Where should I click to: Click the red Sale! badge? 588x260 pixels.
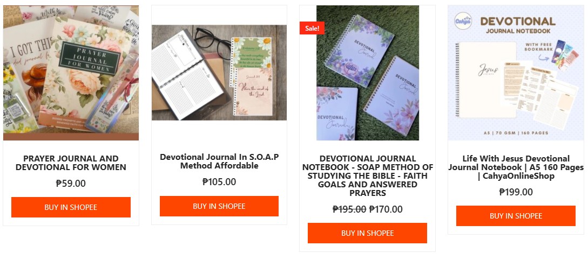point(312,28)
